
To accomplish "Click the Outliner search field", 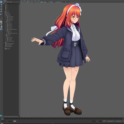I will coord(12,4).
